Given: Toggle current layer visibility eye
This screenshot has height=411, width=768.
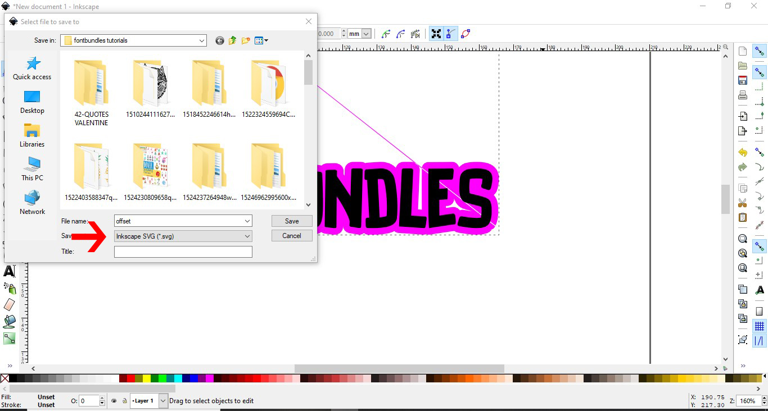Looking at the screenshot, I should coord(114,401).
